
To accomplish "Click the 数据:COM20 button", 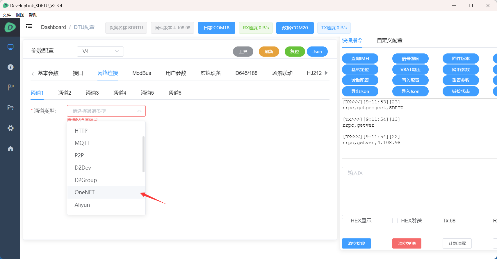I will (x=295, y=28).
